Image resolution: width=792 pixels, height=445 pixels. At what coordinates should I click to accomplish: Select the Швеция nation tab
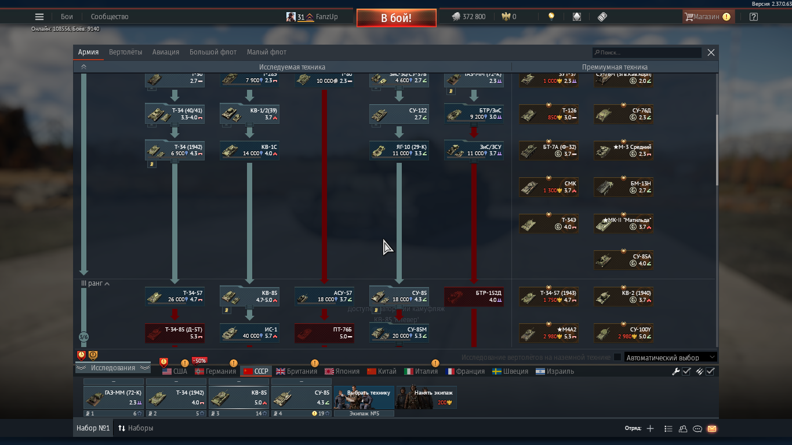[x=510, y=371]
